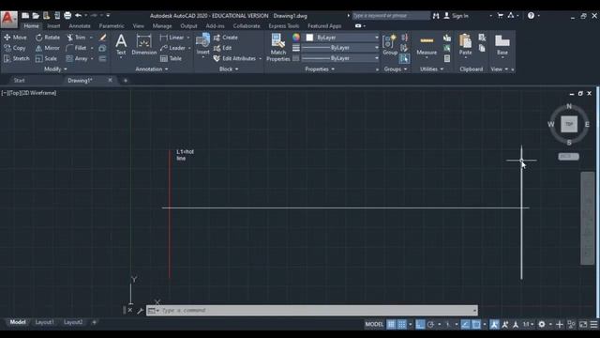Select the Fillet tool
Image resolution: width=600 pixels, height=338 pixels.
click(76, 48)
